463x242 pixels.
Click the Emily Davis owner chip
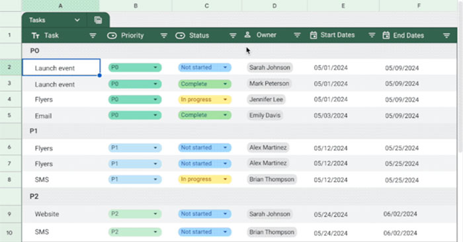265,115
